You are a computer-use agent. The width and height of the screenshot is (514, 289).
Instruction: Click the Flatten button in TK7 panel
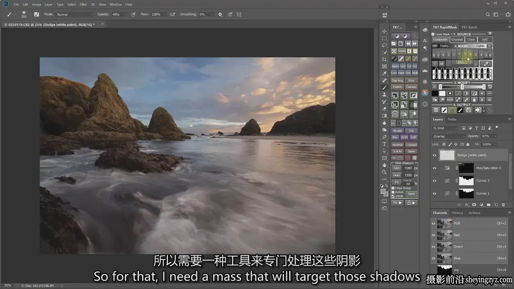(398, 87)
